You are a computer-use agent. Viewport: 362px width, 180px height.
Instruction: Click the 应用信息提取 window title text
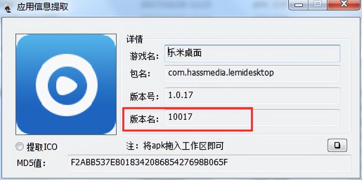[x=42, y=7]
